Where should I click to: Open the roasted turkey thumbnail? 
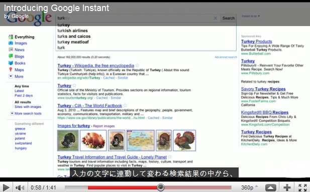93,140
